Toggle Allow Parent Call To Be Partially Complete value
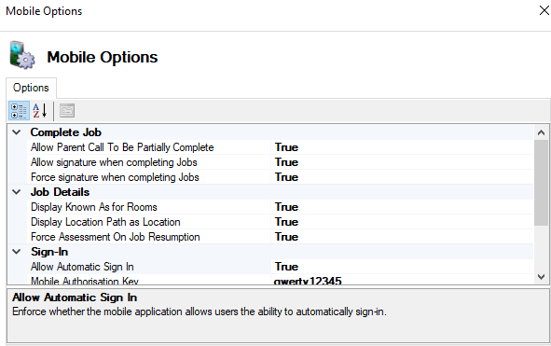This screenshot has height=346, width=551. (402, 147)
